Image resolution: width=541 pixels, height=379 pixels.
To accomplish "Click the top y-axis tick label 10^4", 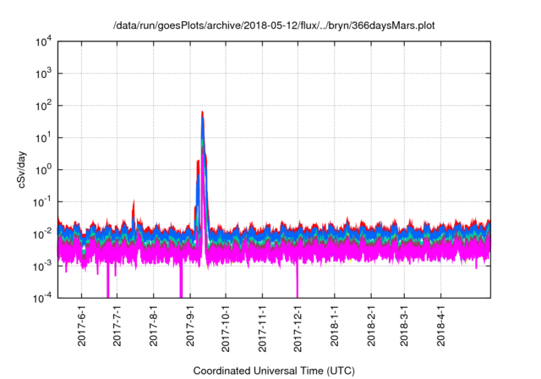I will point(43,41).
